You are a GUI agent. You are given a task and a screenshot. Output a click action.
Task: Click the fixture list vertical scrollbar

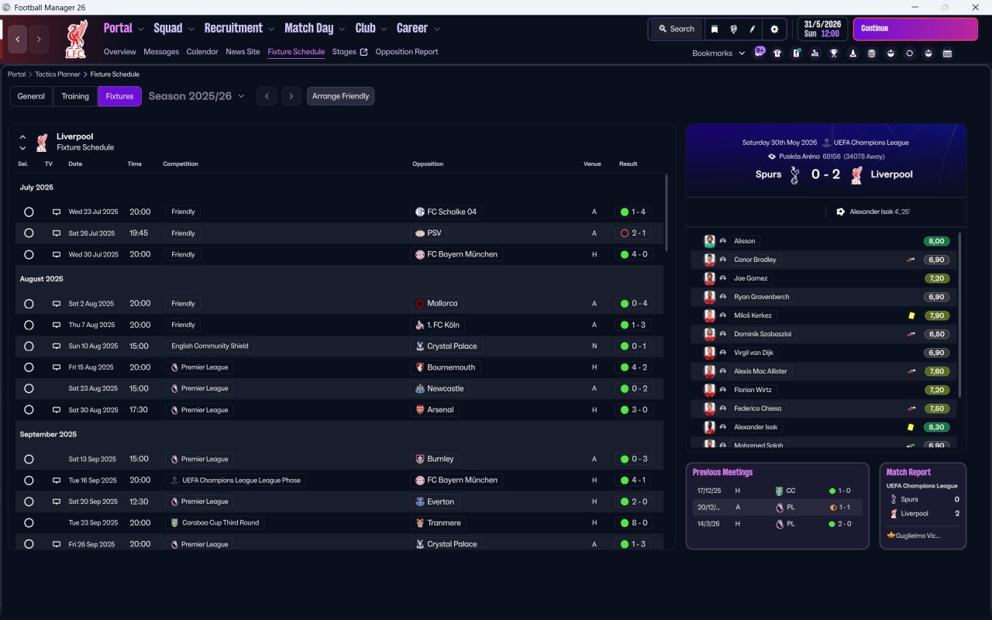(x=666, y=213)
